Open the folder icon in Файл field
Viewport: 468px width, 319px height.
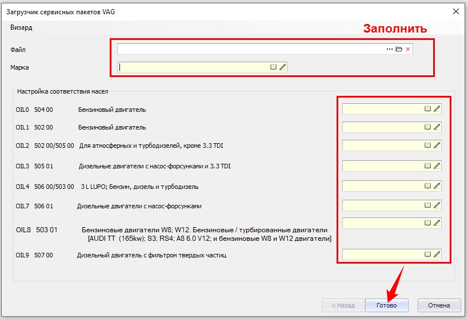[399, 50]
